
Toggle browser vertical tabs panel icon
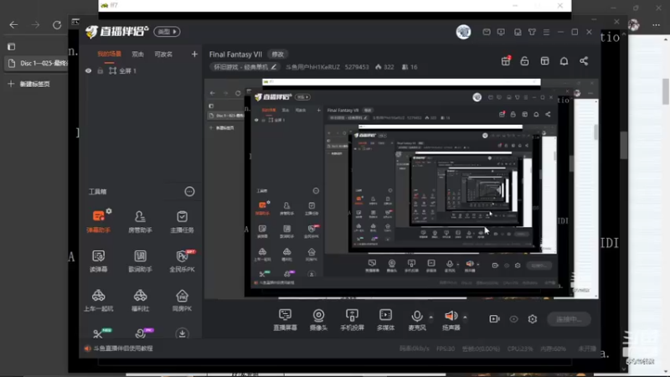coord(12,46)
